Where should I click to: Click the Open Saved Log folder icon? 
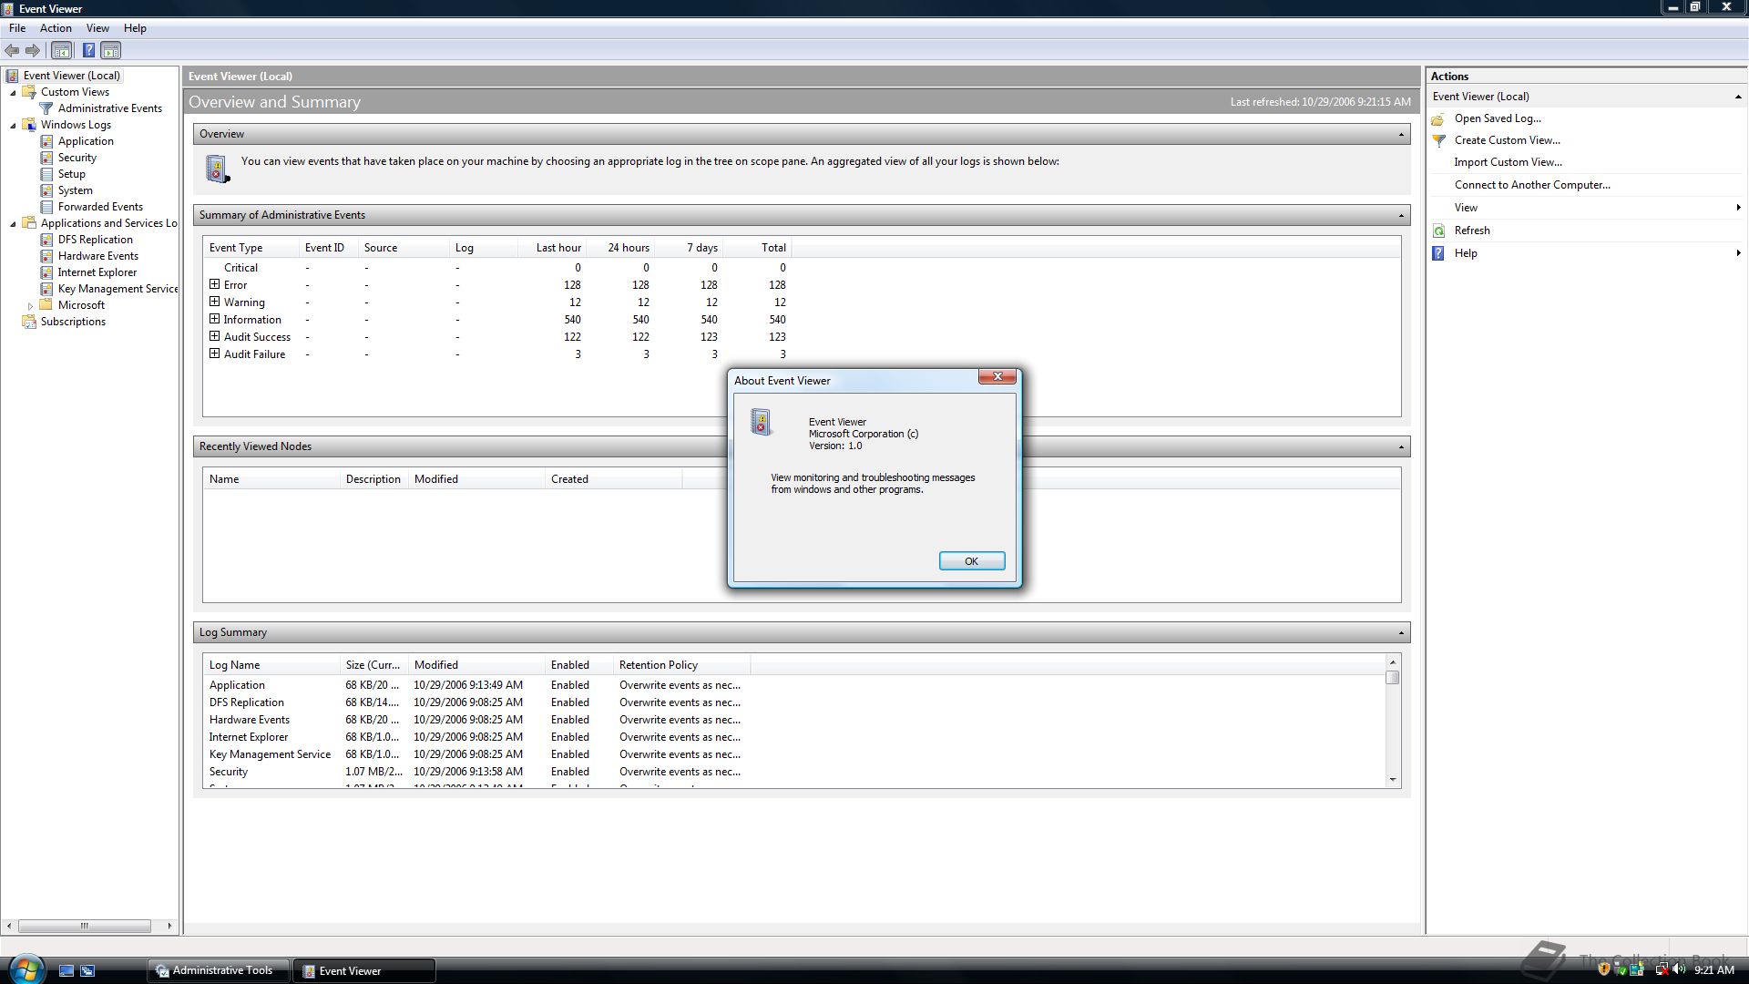[x=1438, y=118]
